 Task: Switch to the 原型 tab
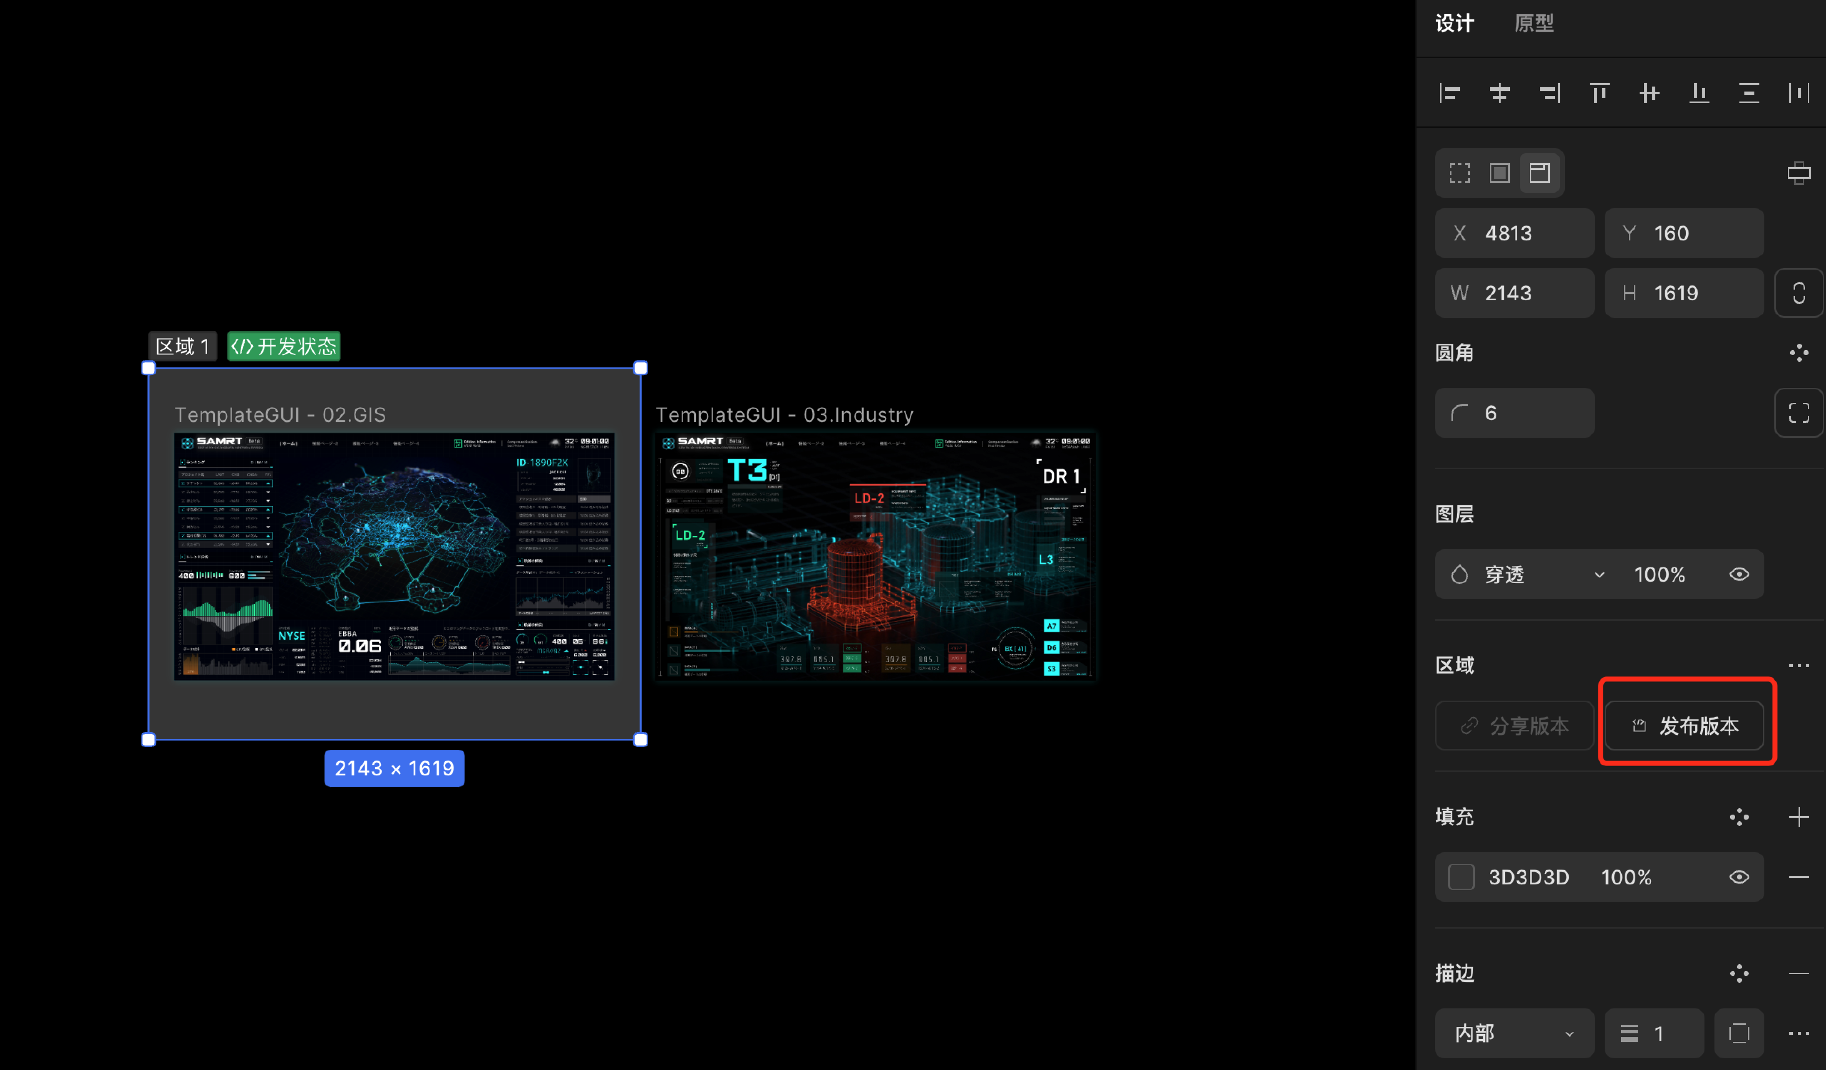1534,23
